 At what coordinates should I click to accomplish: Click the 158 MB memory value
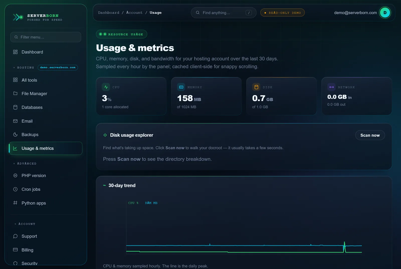coord(189,98)
